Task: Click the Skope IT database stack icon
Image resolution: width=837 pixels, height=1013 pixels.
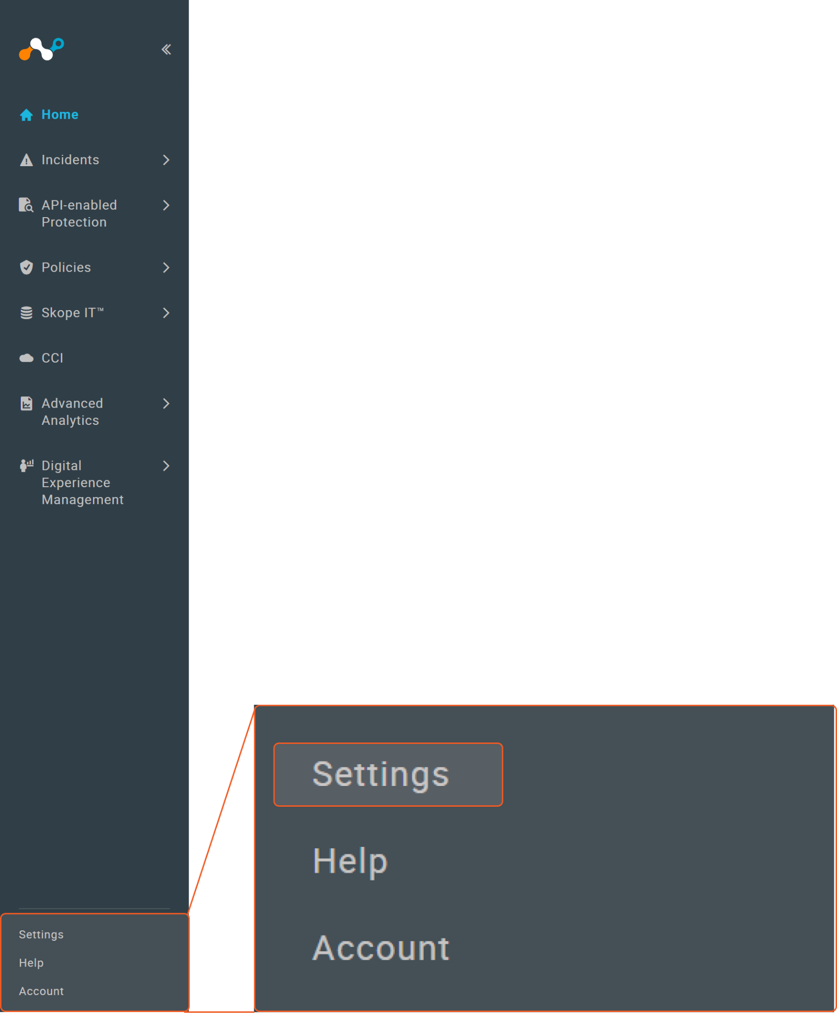Action: click(26, 313)
